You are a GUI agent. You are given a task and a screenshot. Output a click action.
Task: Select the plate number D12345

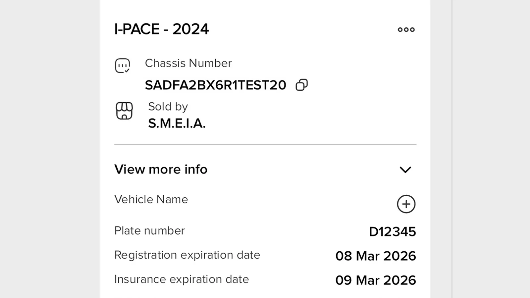pos(393,232)
